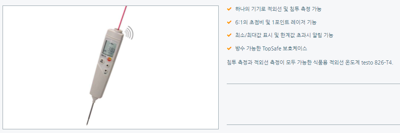Click the text 하나의 기기로 적외선 및 침투 측정 가능
The width and height of the screenshot is (400, 133).
(278, 9)
